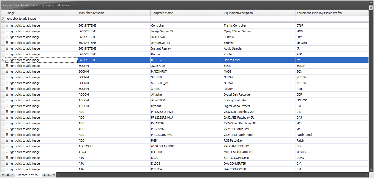
Task: Go to the last record
Action: (54, 175)
